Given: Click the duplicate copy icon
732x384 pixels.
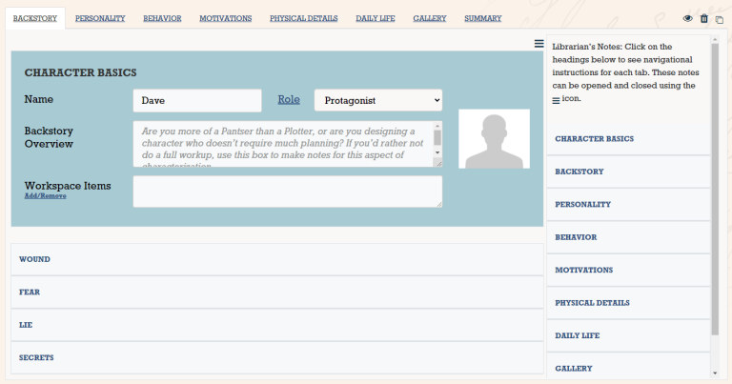Looking at the screenshot, I should [x=720, y=18].
